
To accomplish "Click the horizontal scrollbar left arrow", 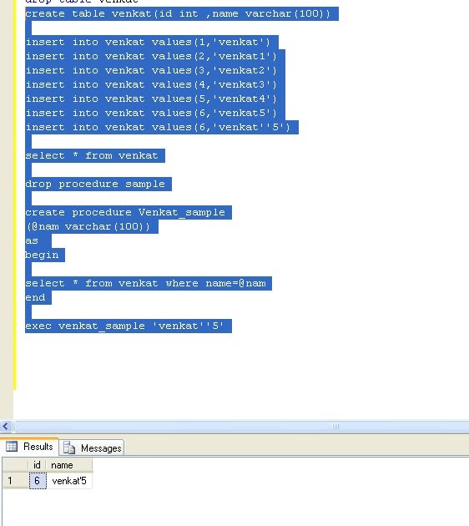I will pos(6,426).
